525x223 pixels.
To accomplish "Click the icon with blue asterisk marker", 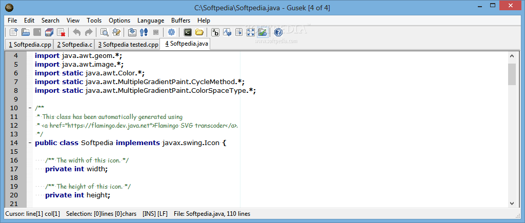I will [x=239, y=32].
